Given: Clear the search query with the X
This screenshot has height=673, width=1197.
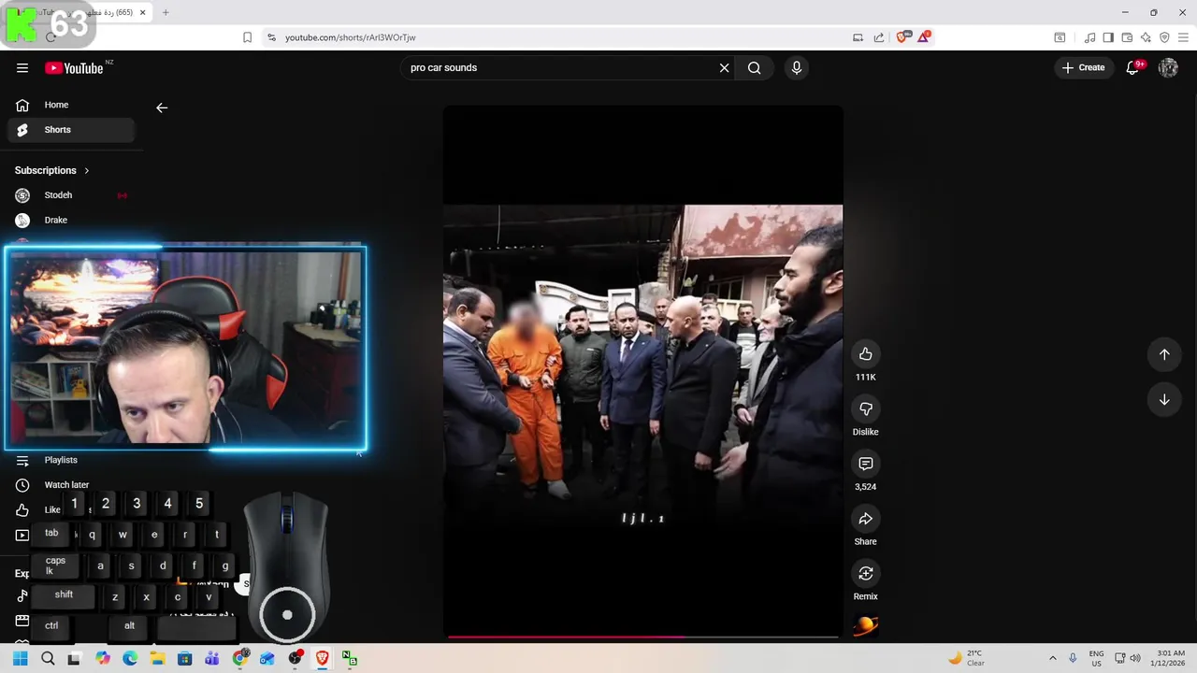Looking at the screenshot, I should pos(724,67).
